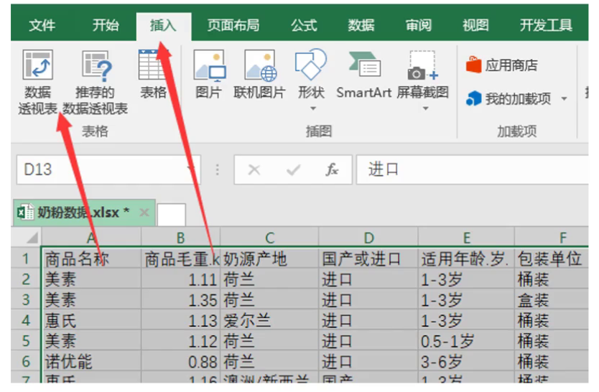Click the 适用年龄.岁 header cell

(x=466, y=258)
